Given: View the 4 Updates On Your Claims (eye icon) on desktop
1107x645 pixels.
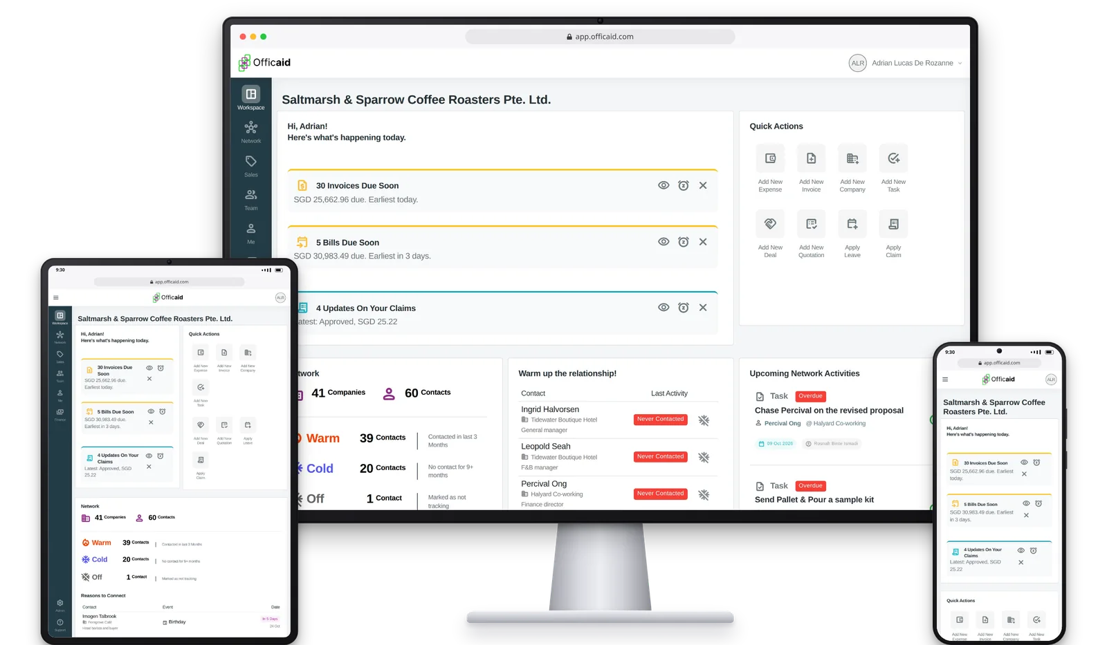Looking at the screenshot, I should pyautogui.click(x=664, y=308).
